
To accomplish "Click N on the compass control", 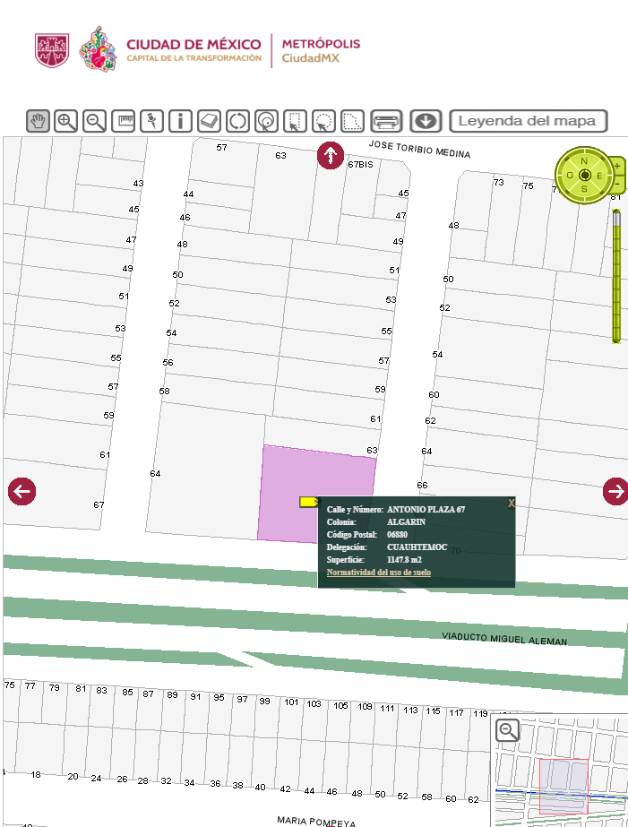I will [584, 161].
